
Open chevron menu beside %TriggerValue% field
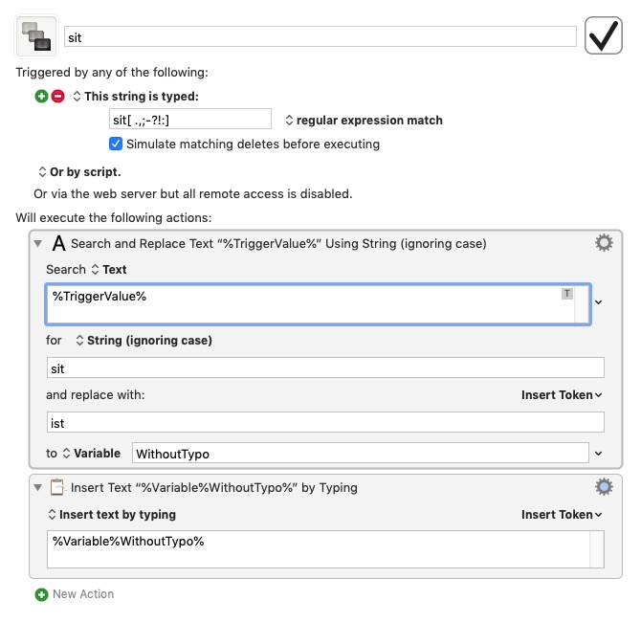click(x=599, y=302)
